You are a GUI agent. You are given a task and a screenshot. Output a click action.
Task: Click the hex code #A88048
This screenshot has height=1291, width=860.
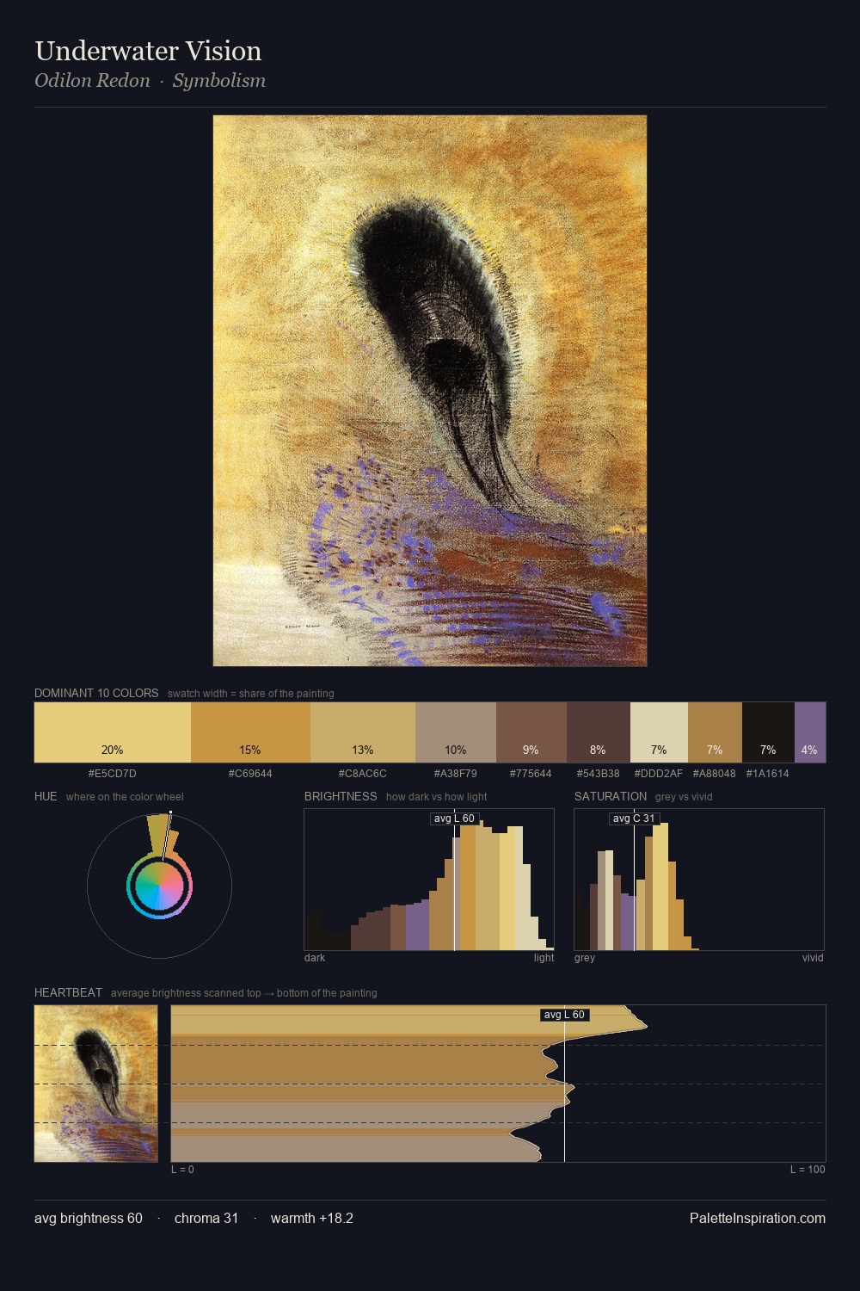point(715,773)
